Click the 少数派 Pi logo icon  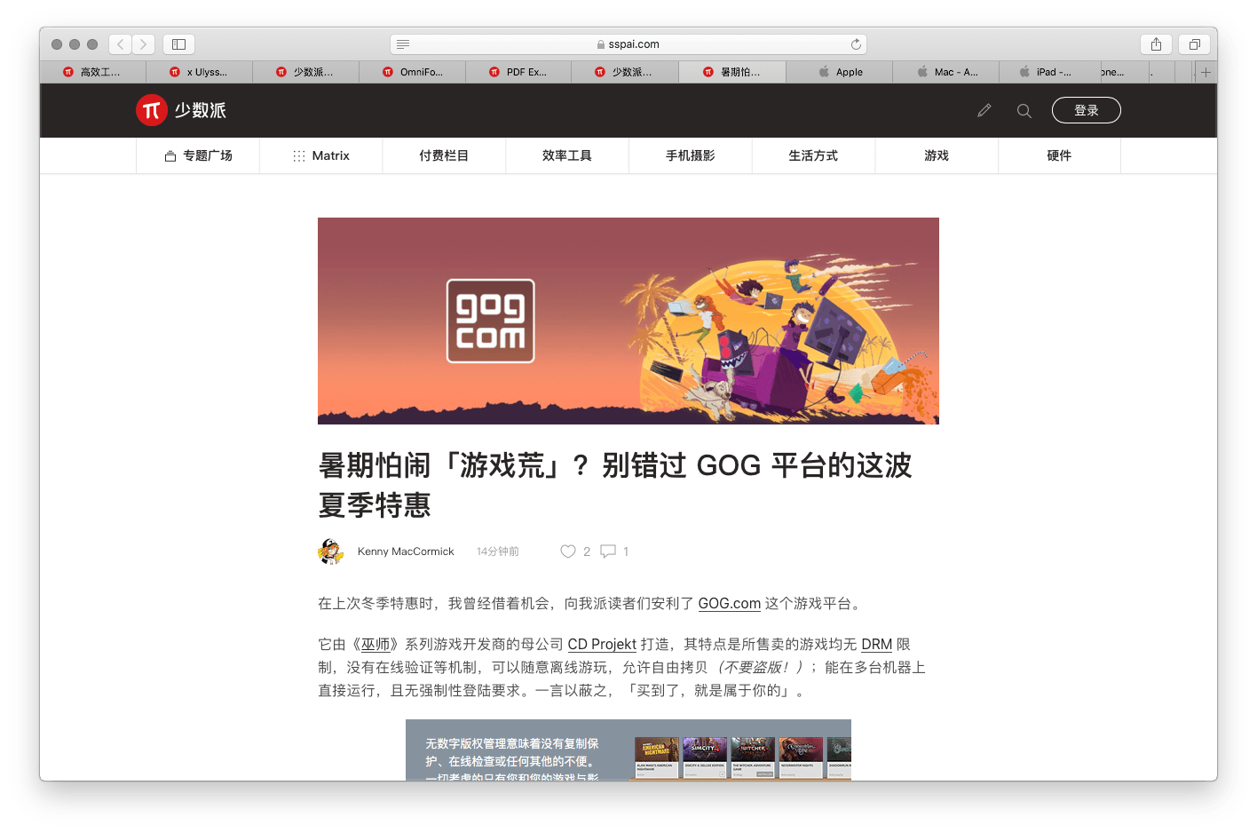pos(152,110)
